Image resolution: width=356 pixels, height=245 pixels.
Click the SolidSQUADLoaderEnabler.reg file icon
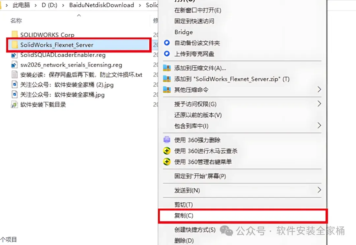[x=14, y=55]
